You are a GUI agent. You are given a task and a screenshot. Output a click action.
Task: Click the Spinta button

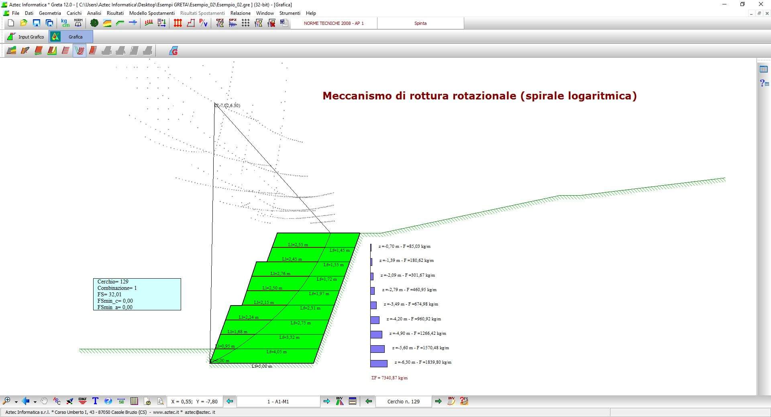coord(420,23)
